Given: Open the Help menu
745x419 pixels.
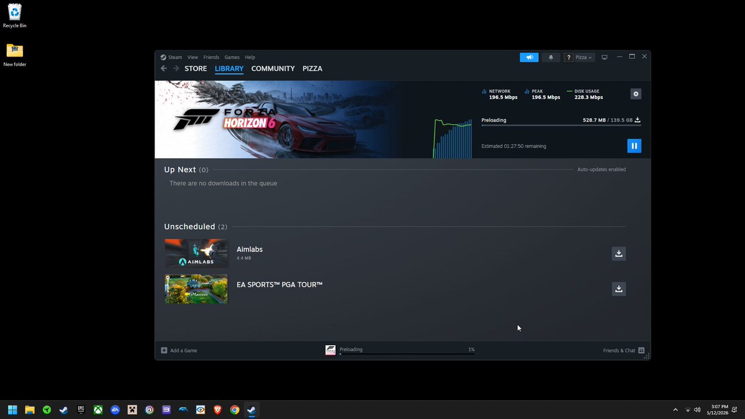Looking at the screenshot, I should (250, 57).
